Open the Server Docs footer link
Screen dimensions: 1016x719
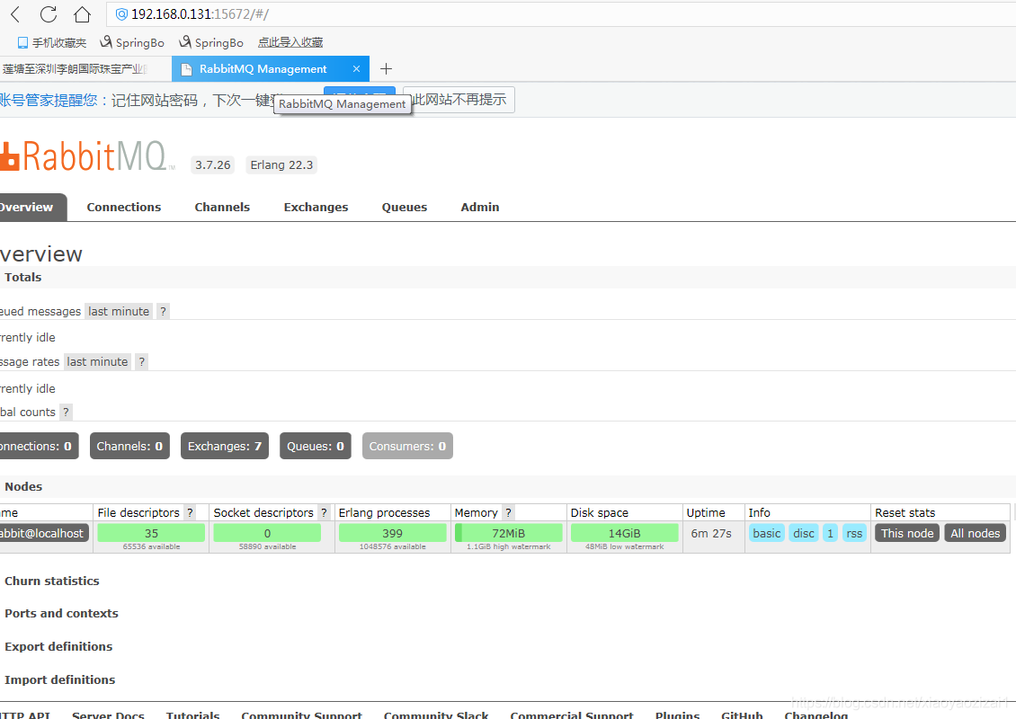pos(108,715)
